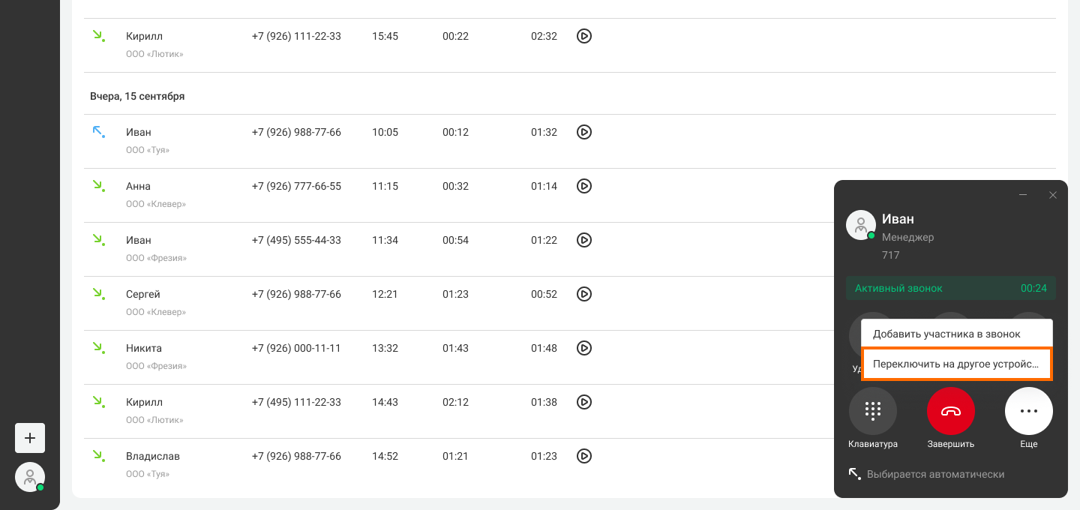Play recording of Кирилл's 15:45 call
This screenshot has height=510, width=1080.
[x=584, y=36]
